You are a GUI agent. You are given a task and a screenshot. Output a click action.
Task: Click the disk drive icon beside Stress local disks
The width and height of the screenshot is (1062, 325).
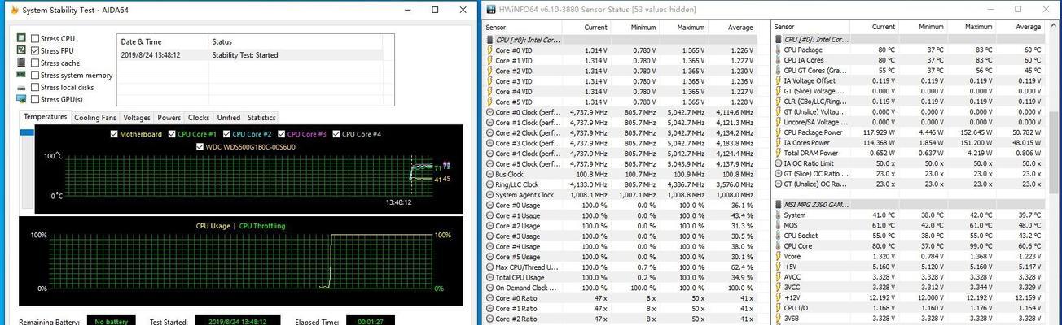[21, 87]
